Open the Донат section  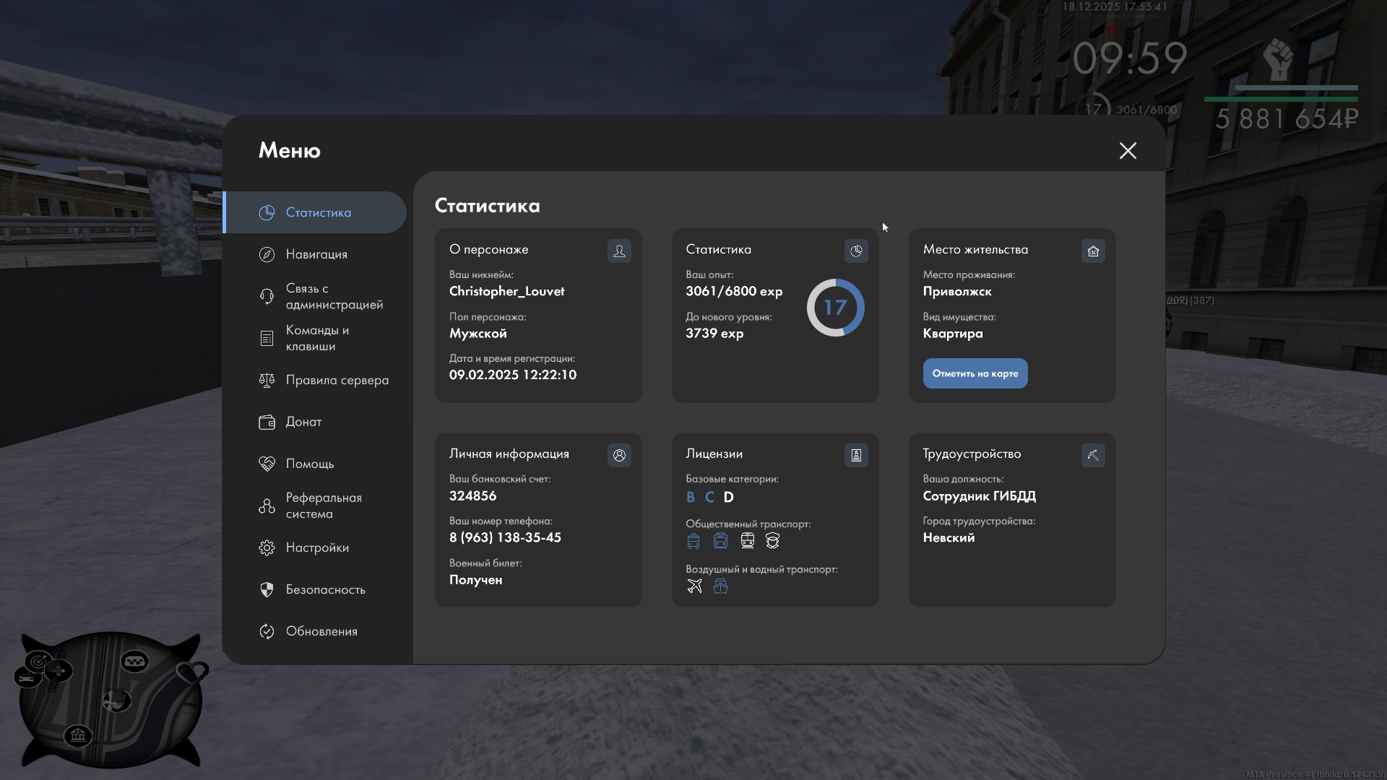[303, 422]
